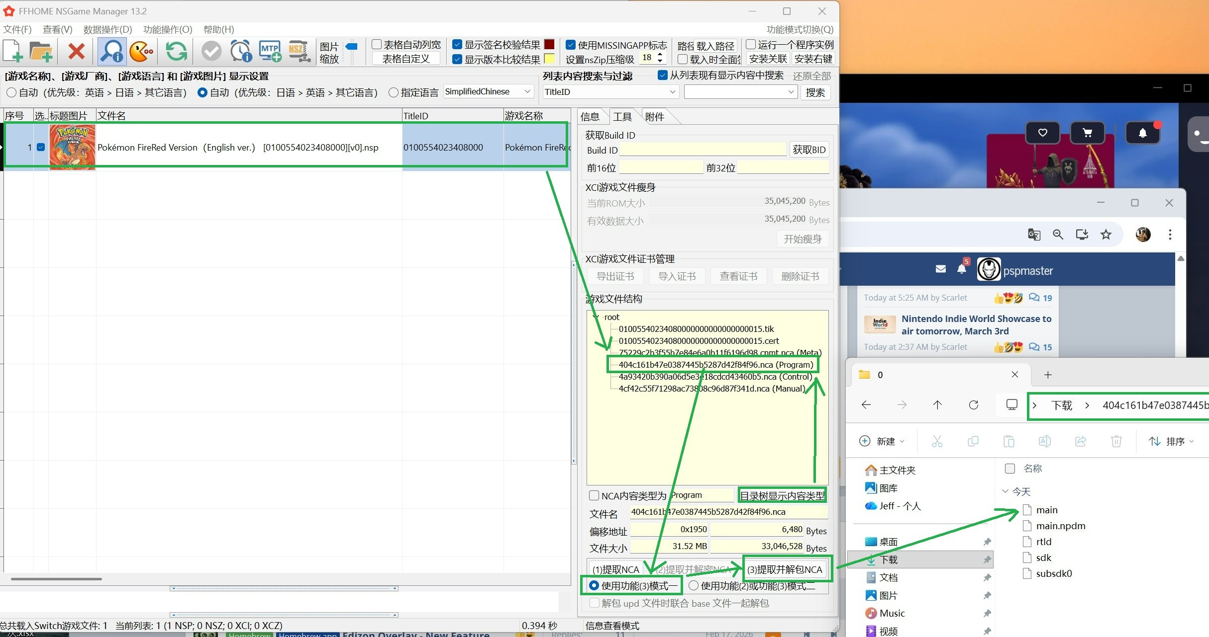Click the Pac-Man toolbar icon
Screen dimensions: 1209x637
pos(141,51)
